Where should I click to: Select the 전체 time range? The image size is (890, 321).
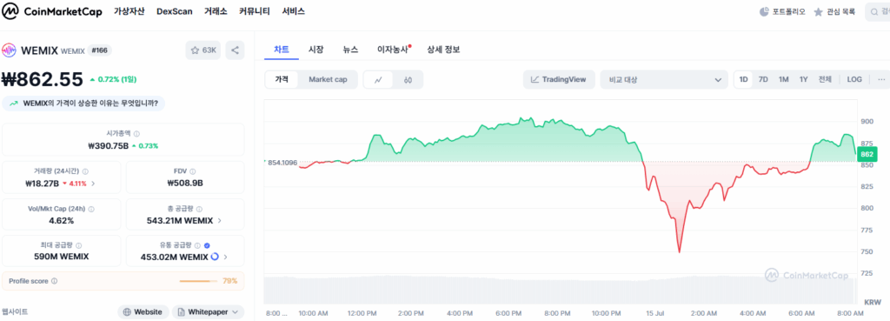point(825,79)
